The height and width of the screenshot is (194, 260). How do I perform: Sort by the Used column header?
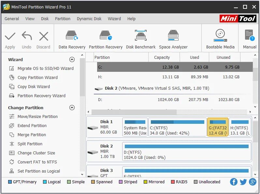[x=194, y=57]
